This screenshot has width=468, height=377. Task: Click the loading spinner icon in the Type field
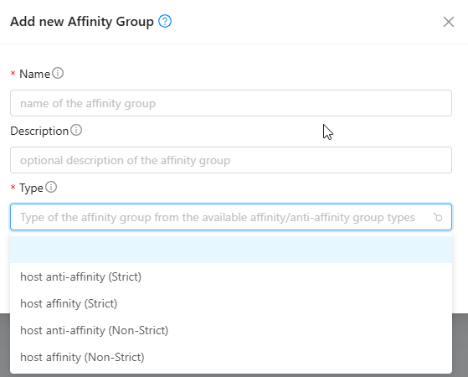tap(438, 217)
